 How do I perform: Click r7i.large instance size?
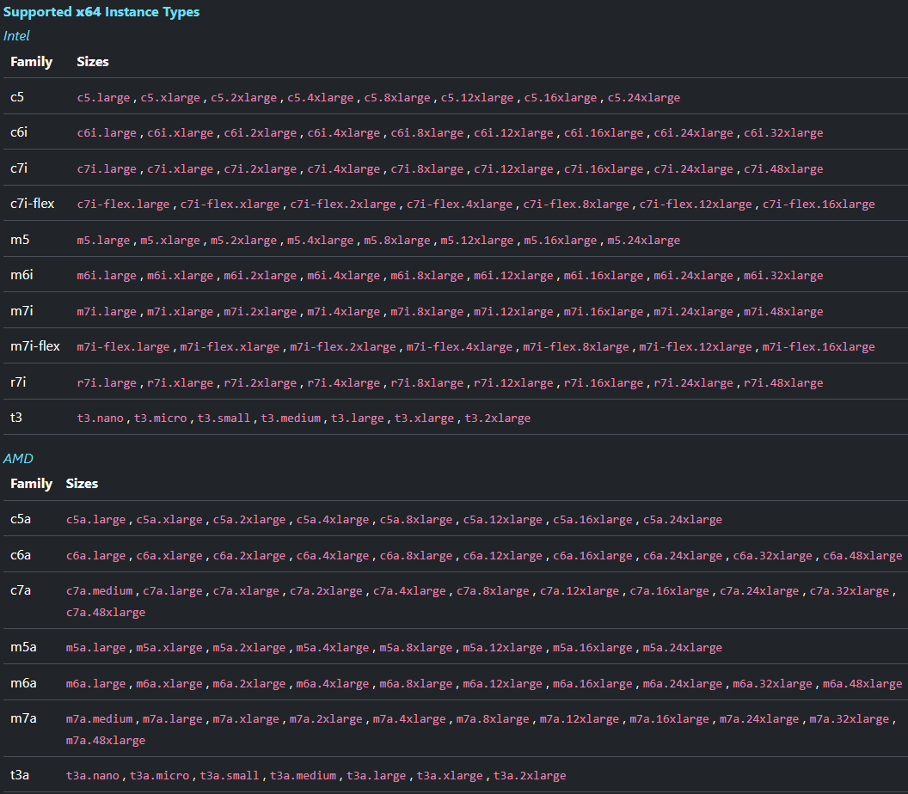pyautogui.click(x=107, y=382)
